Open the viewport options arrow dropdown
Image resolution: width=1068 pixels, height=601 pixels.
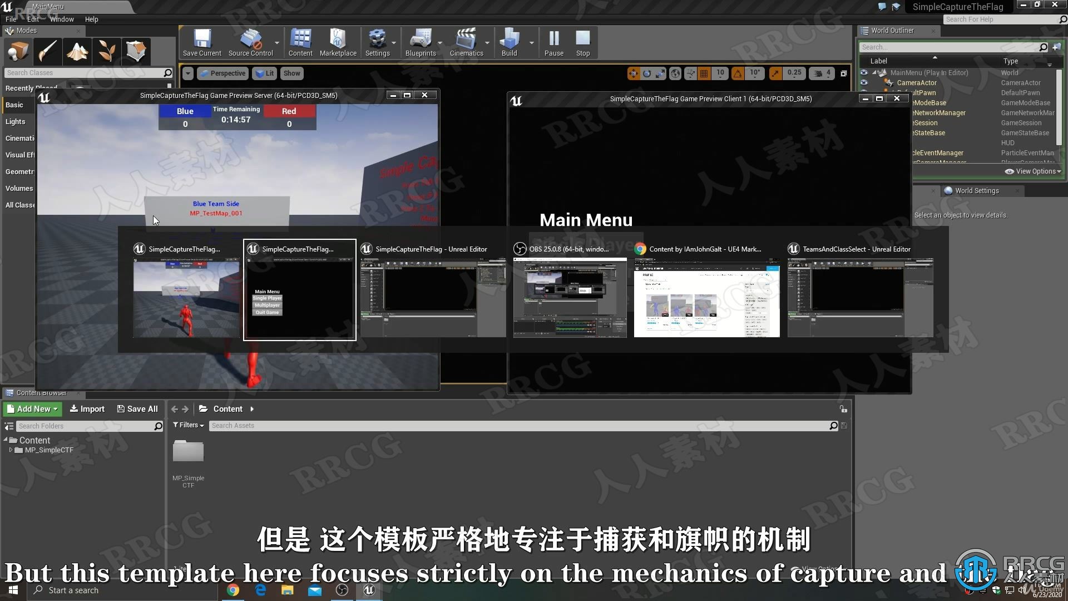click(x=188, y=73)
